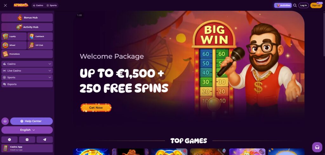Click the Sign up button
The image size is (325, 155).
[316, 5]
